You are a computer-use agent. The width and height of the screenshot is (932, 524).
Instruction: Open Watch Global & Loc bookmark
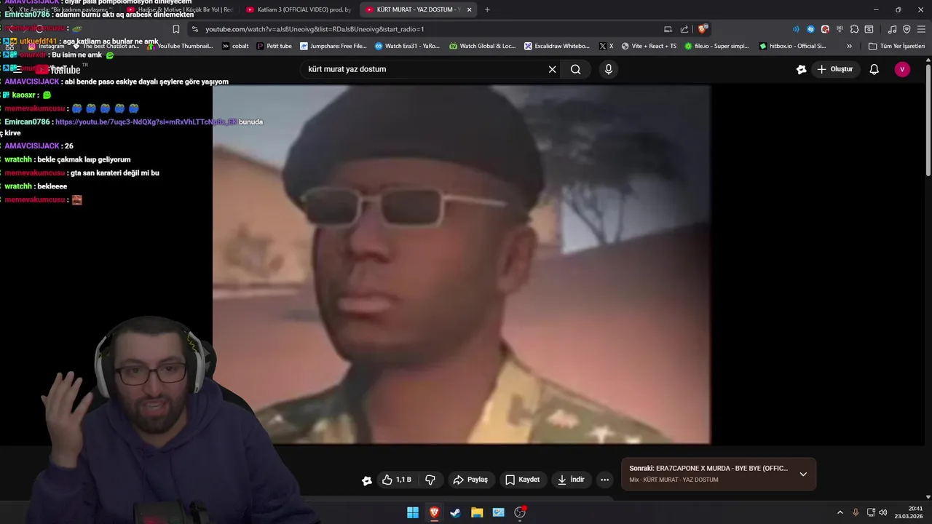483,46
